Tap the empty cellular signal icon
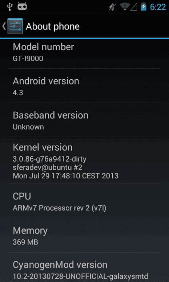 pos(133,7)
